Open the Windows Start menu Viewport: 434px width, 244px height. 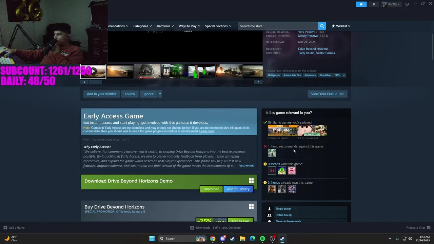point(152,239)
